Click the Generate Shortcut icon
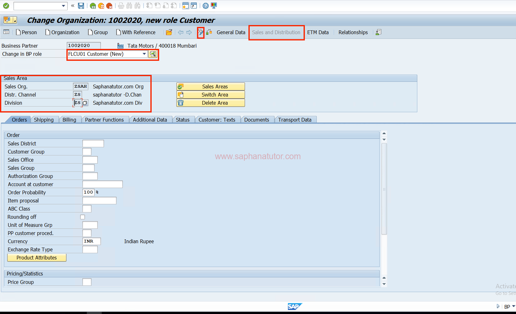516x314 pixels. pyautogui.click(x=194, y=6)
